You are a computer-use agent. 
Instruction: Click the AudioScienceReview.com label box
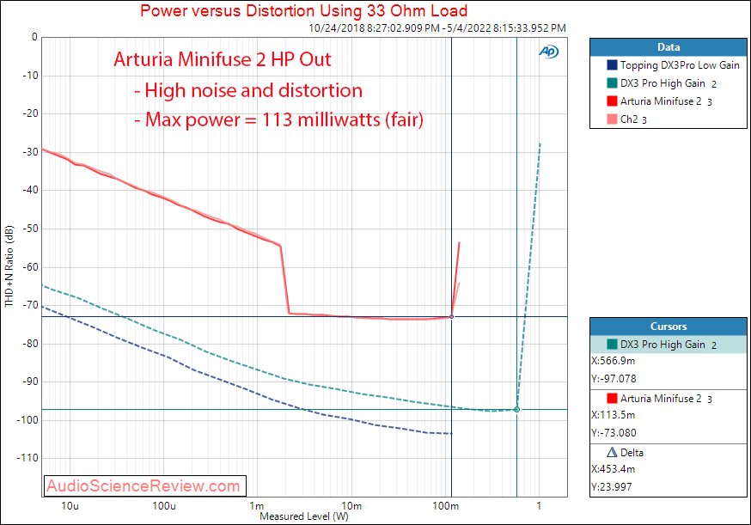click(144, 485)
